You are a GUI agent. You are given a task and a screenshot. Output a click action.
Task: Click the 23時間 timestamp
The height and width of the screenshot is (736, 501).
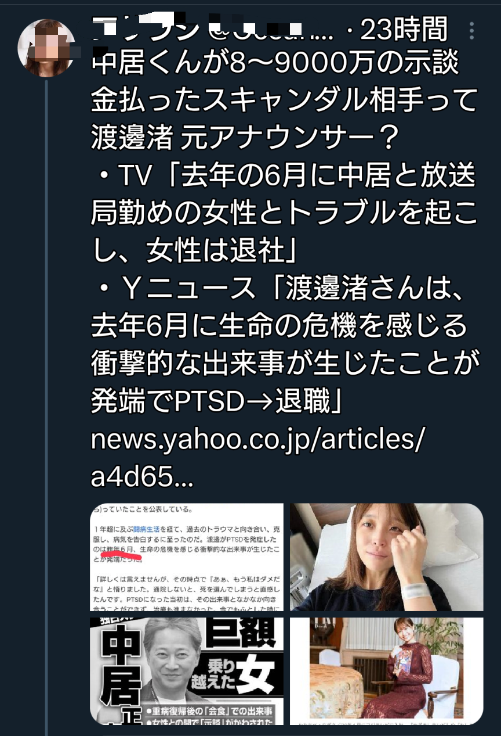(404, 30)
